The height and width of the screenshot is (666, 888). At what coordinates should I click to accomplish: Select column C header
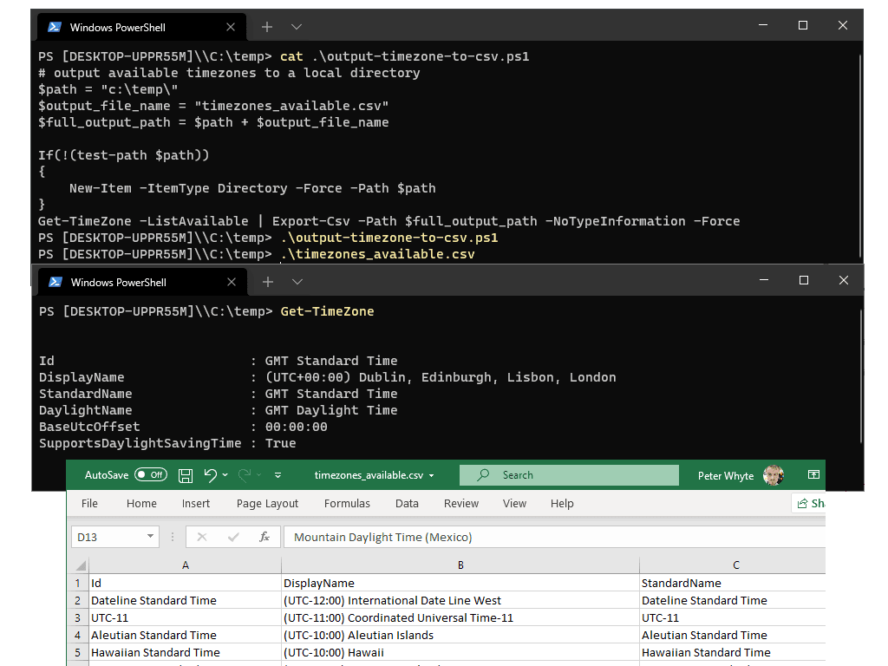tap(733, 565)
